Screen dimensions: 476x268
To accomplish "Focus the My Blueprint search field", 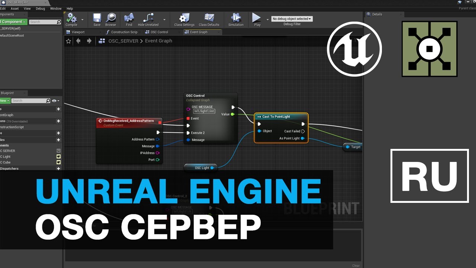I will (x=31, y=100).
